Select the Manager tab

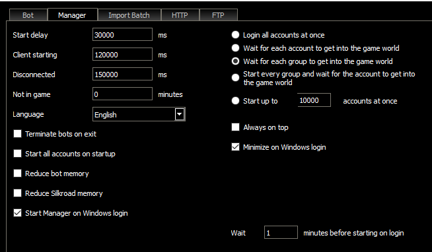[x=73, y=15]
